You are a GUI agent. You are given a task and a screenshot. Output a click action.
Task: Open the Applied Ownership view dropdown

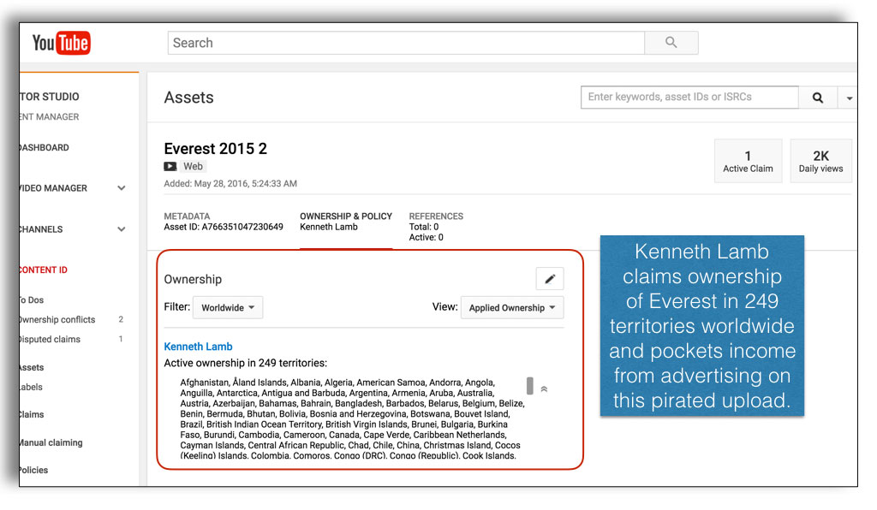pos(512,308)
